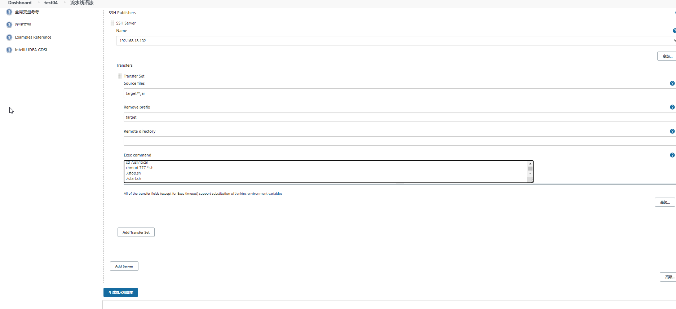676x309 pixels.
Task: Expand advanced options below Add Server
Action: 668,277
